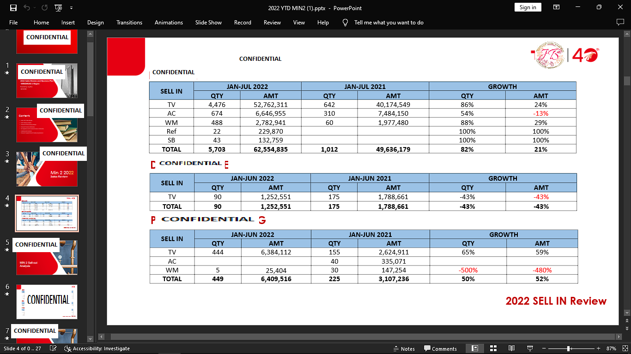Open the Help tab
Screen dimensions: 631x354
click(323, 22)
